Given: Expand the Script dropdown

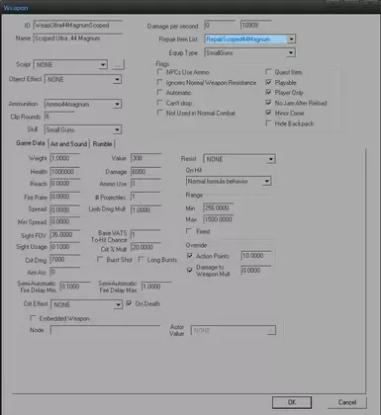Looking at the screenshot, I should (103, 64).
